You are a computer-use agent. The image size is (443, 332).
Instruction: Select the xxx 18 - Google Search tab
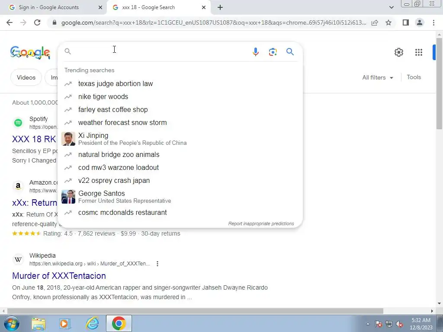(x=158, y=7)
